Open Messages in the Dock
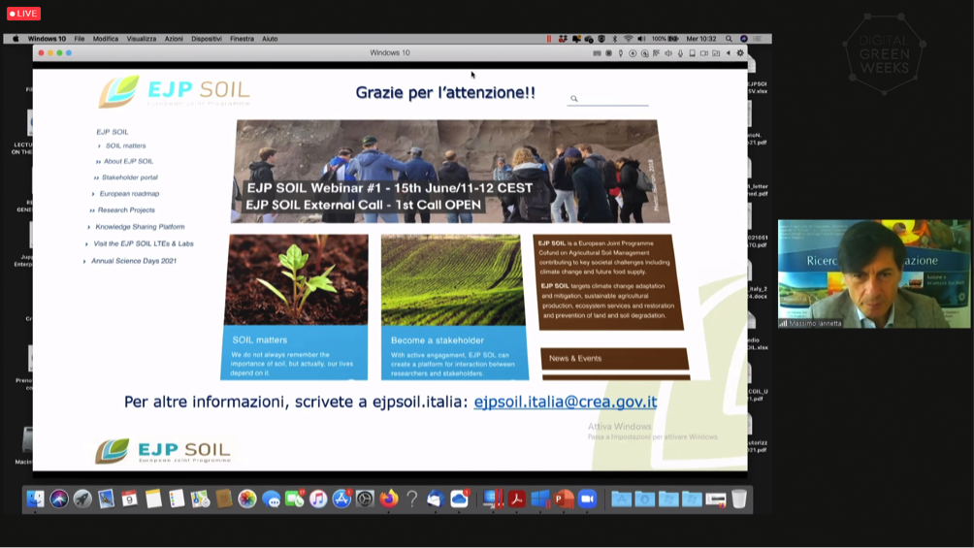 tap(271, 499)
